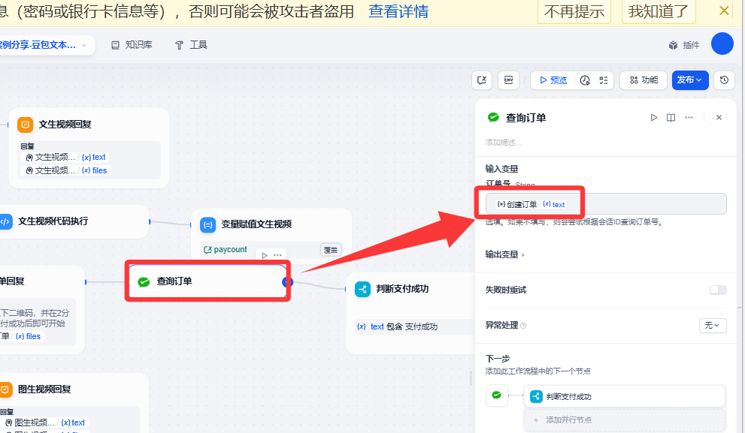Open the conversation variables icon in toolbar

[482, 80]
